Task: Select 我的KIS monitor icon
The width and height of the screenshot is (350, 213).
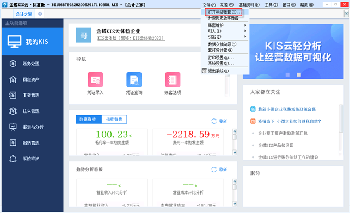Action: pyautogui.click(x=14, y=41)
